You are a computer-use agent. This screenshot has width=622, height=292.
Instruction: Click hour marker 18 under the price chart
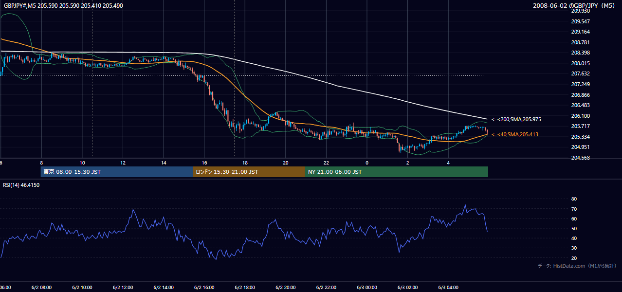pyautogui.click(x=245, y=163)
